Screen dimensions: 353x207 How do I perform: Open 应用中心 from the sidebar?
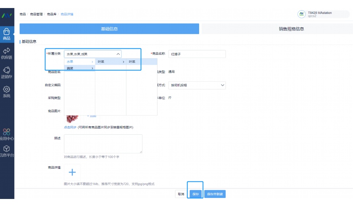coord(7,134)
